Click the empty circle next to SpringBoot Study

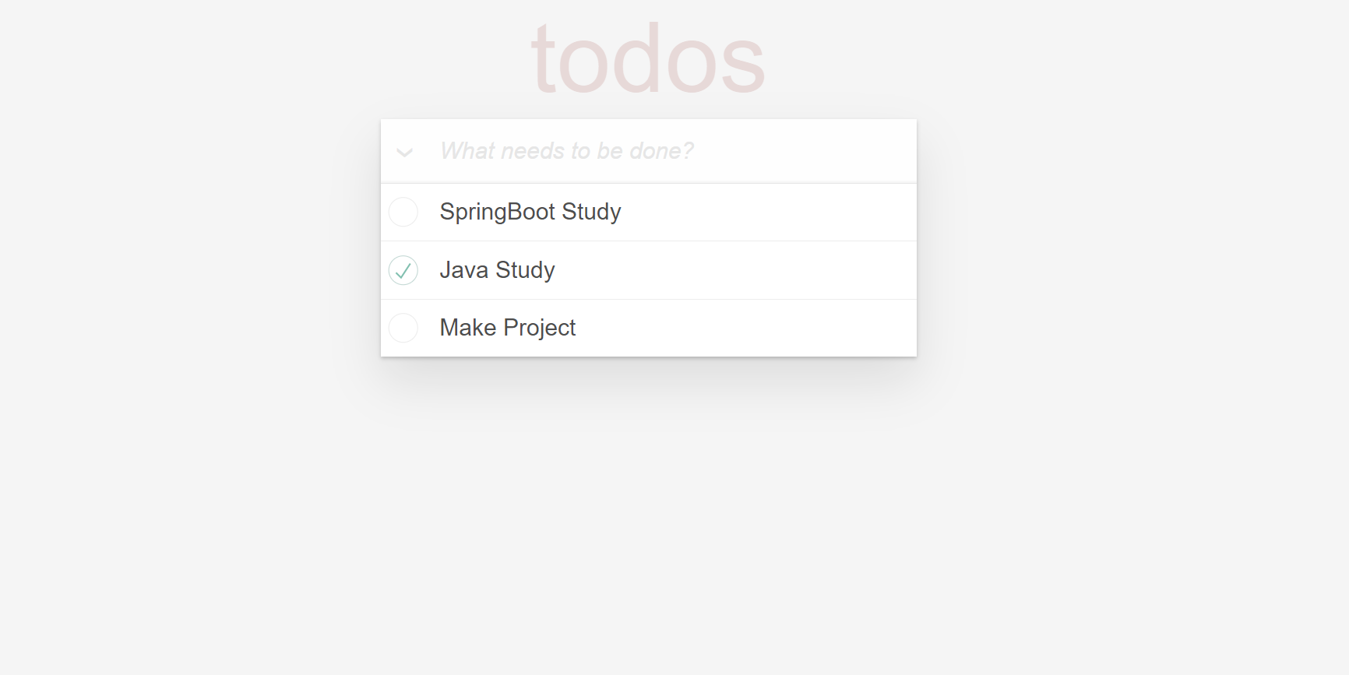pyautogui.click(x=403, y=212)
